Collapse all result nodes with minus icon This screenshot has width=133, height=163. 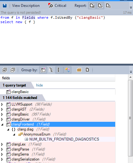pyautogui.click(x=13, y=70)
